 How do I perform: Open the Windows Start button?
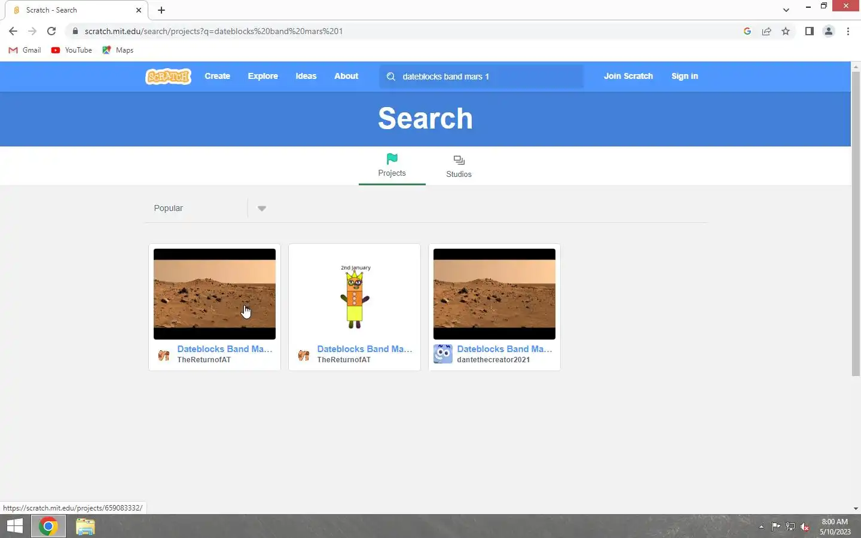coord(15,526)
